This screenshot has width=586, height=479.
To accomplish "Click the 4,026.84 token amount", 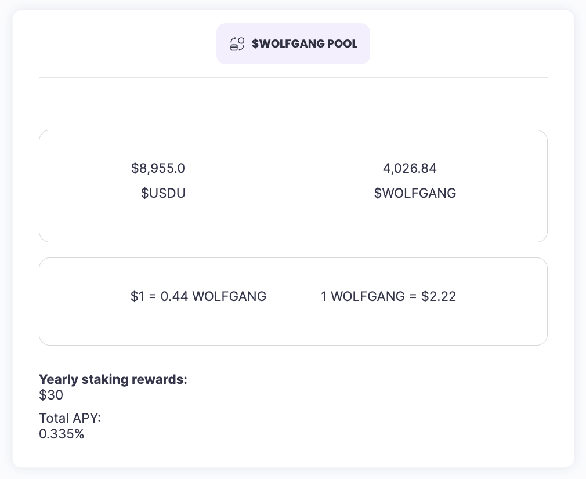I will pos(410,169).
